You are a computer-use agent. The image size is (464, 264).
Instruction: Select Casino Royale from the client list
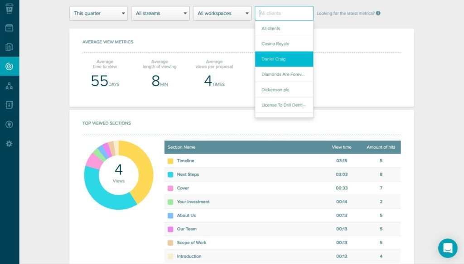pyautogui.click(x=284, y=43)
